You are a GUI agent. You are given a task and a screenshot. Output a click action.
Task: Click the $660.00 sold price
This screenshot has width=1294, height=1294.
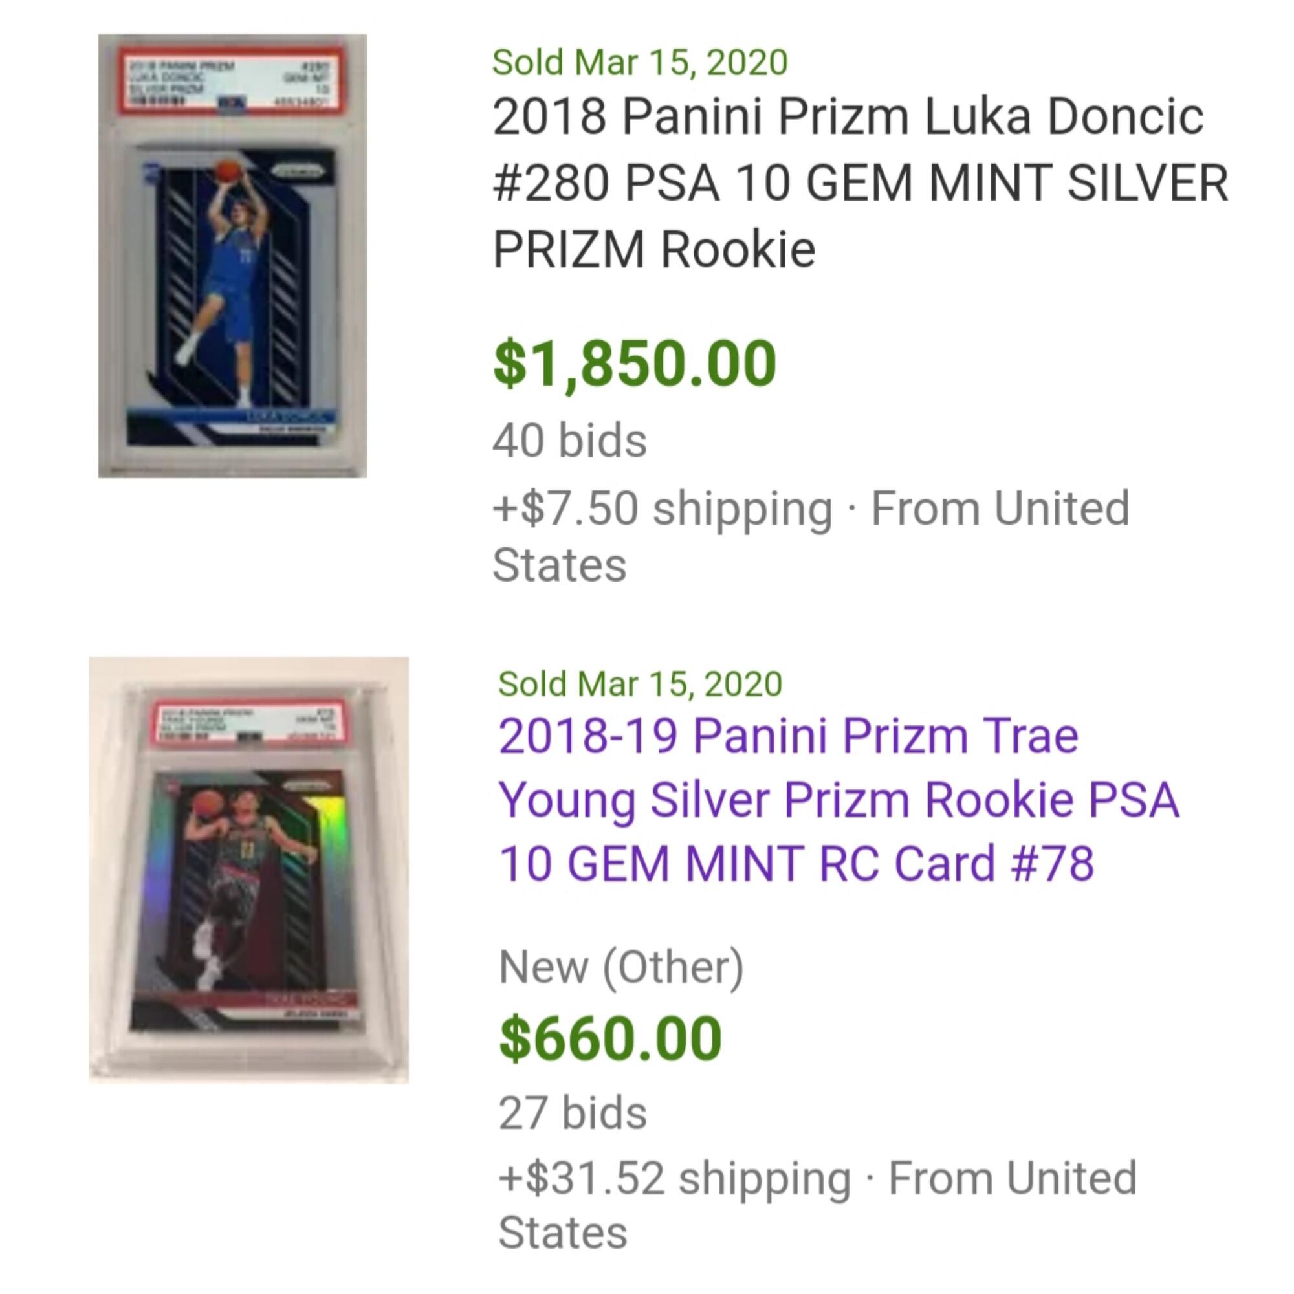tap(610, 1038)
